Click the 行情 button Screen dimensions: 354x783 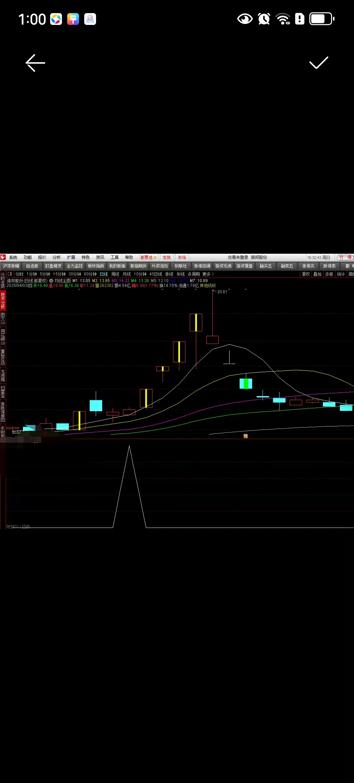[x=345, y=257]
